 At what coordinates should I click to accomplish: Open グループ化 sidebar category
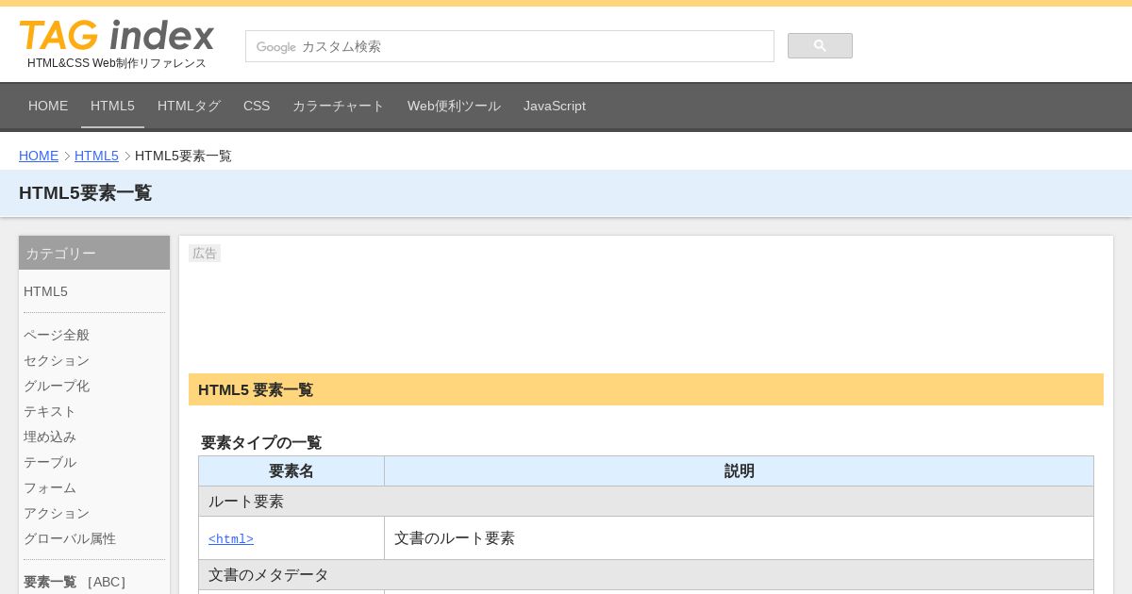[x=57, y=386]
